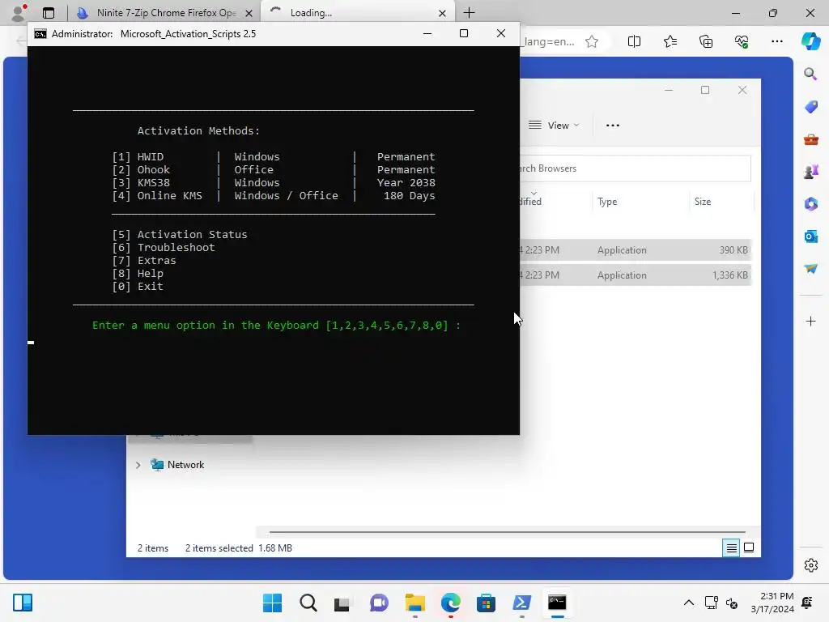
Task: Open Chat app on taskbar
Action: click(379, 603)
